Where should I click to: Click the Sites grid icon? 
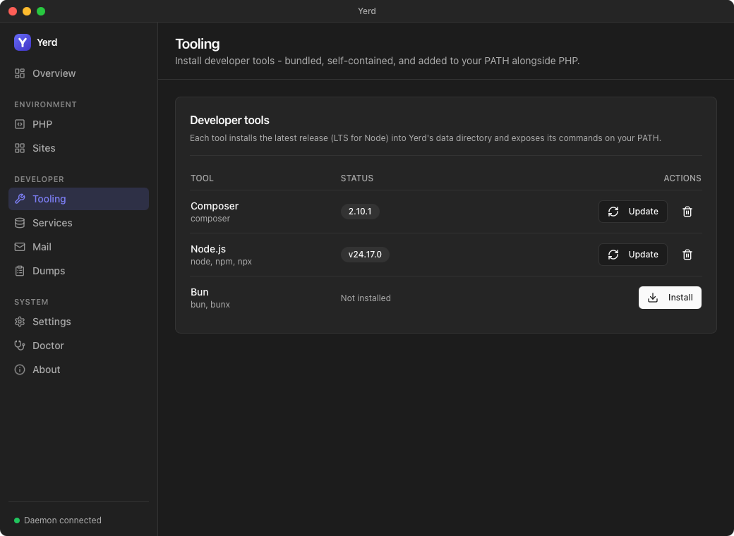click(x=20, y=148)
